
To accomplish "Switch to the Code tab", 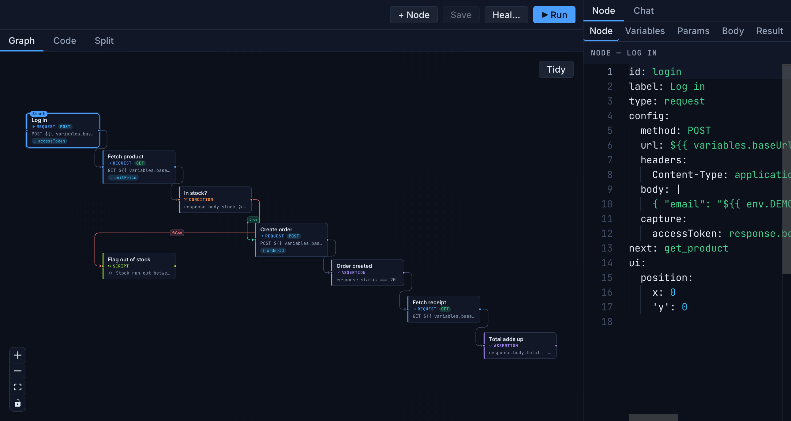I will coord(65,40).
